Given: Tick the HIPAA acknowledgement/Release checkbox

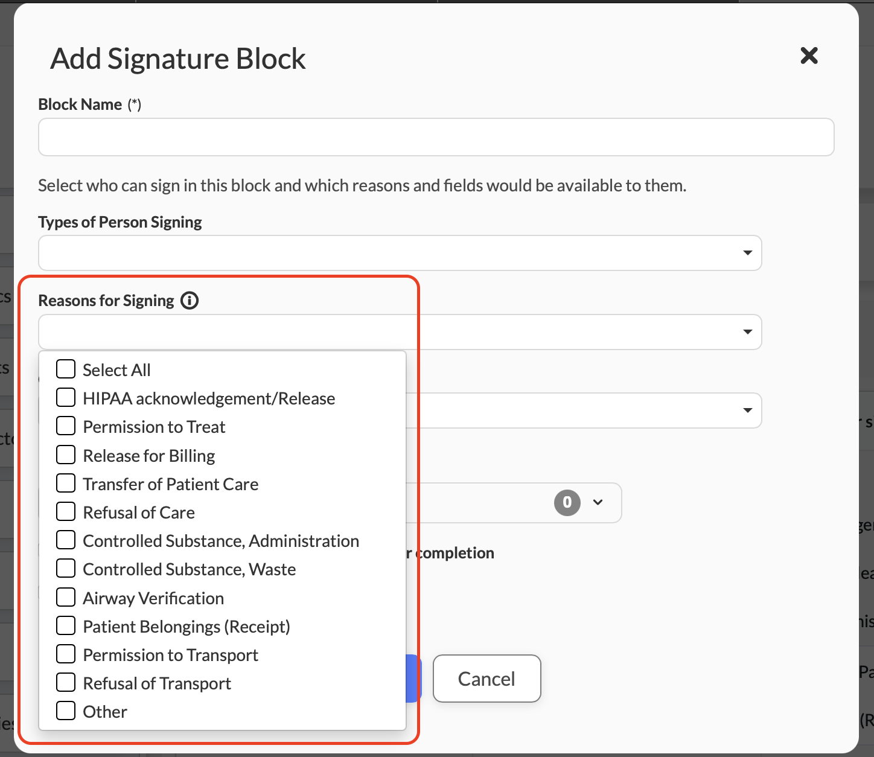Looking at the screenshot, I should coord(66,398).
